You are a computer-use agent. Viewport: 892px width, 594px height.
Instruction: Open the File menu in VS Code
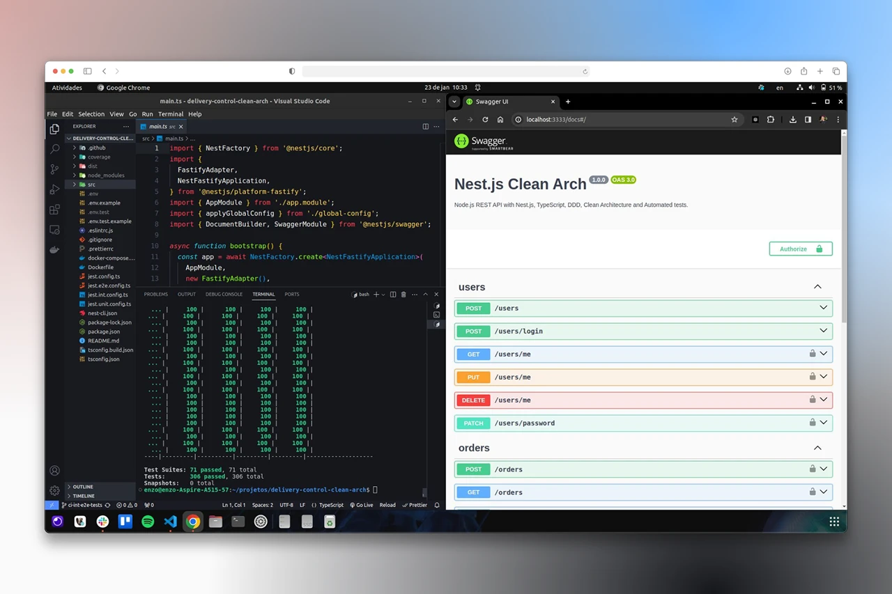tap(52, 114)
